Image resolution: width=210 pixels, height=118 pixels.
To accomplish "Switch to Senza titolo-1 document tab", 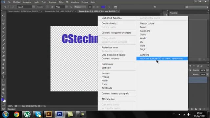I will point(24,11).
